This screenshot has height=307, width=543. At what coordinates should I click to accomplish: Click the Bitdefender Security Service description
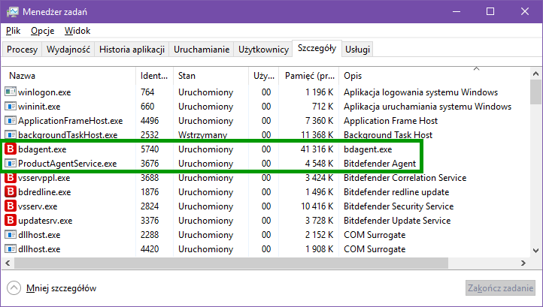[399, 206]
